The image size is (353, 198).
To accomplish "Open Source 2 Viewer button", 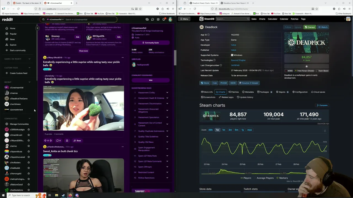I will pos(248,83).
